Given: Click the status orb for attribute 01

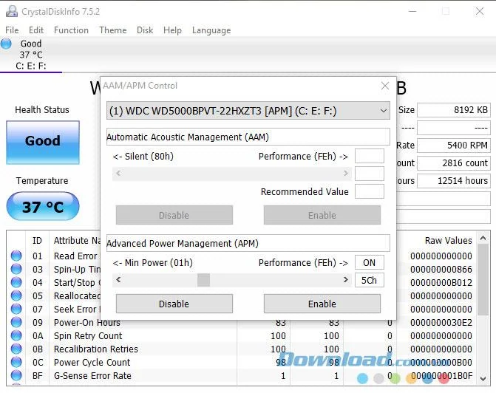Looking at the screenshot, I should click(x=16, y=256).
